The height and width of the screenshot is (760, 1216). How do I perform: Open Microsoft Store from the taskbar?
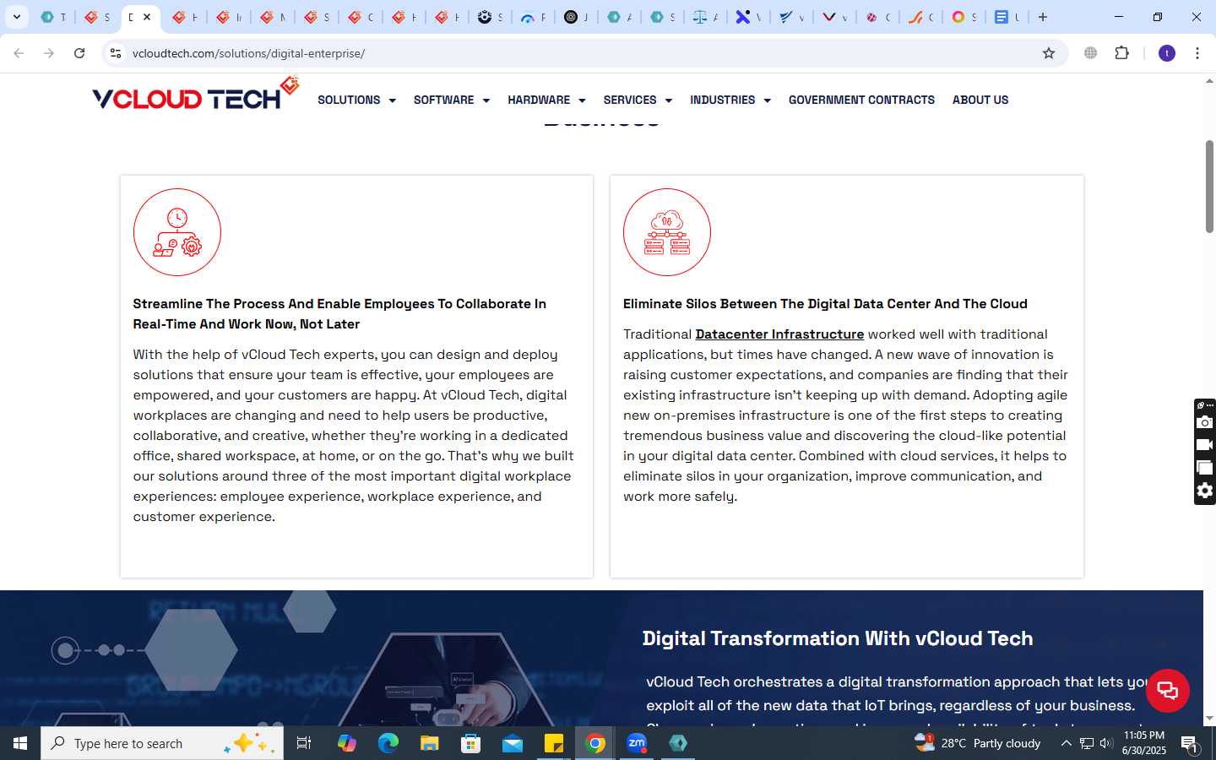470,743
